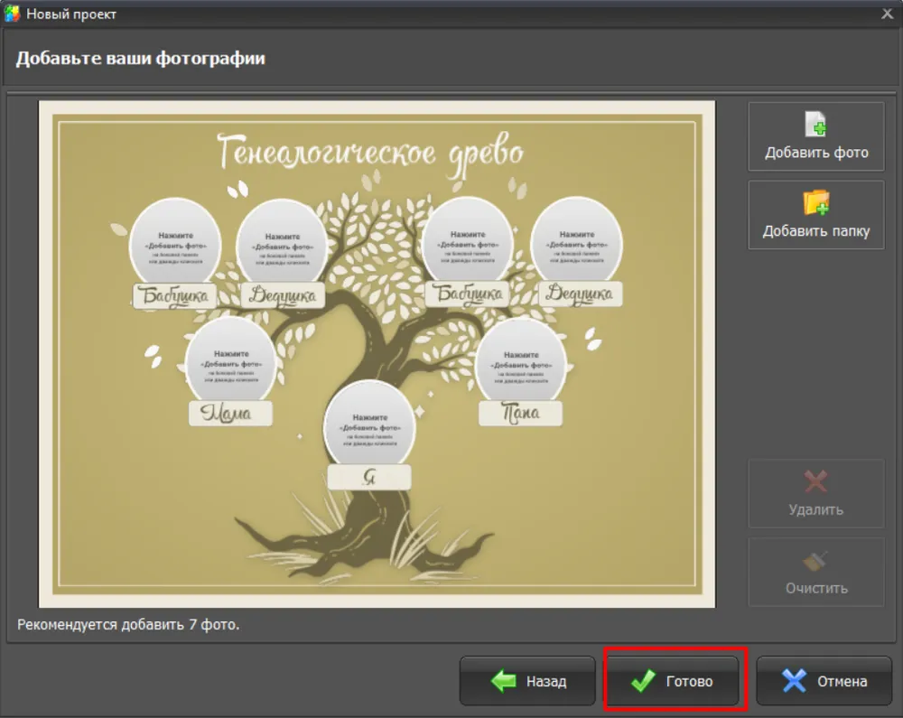Click the Мама name label
903x718 pixels.
pos(230,414)
